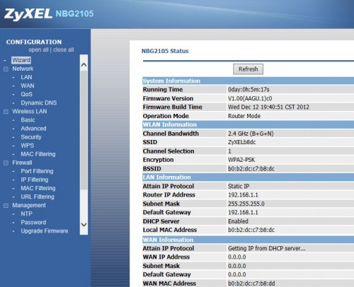Click the sidebar scroll down arrow
The width and height of the screenshot is (354, 287).
click(84, 224)
